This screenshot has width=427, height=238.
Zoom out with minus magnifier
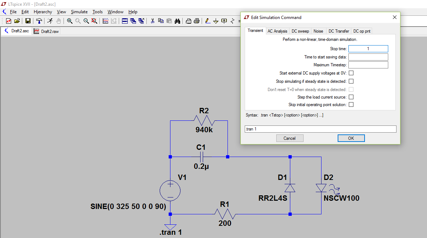click(86, 21)
